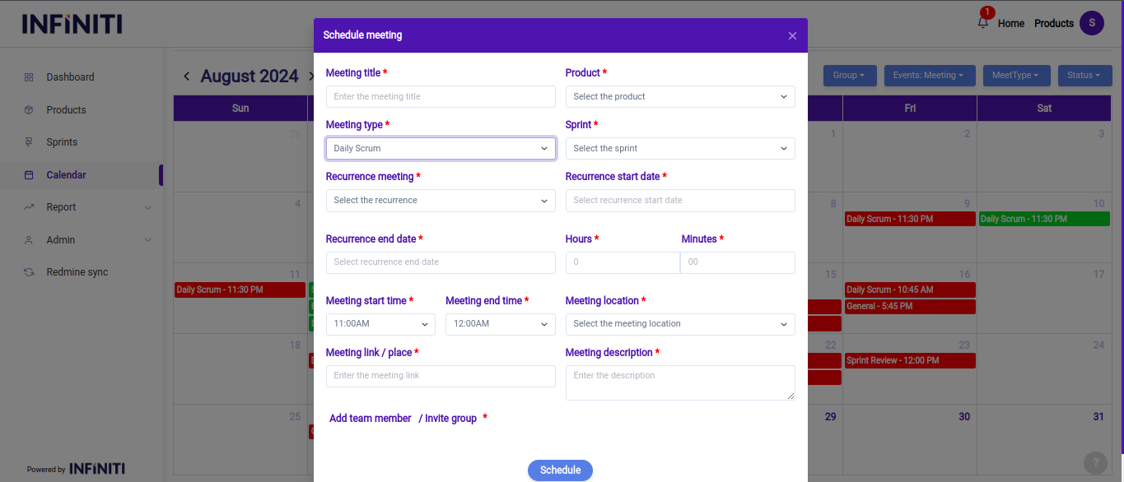Click the Sprint Review 12:00 PM event

909,361
